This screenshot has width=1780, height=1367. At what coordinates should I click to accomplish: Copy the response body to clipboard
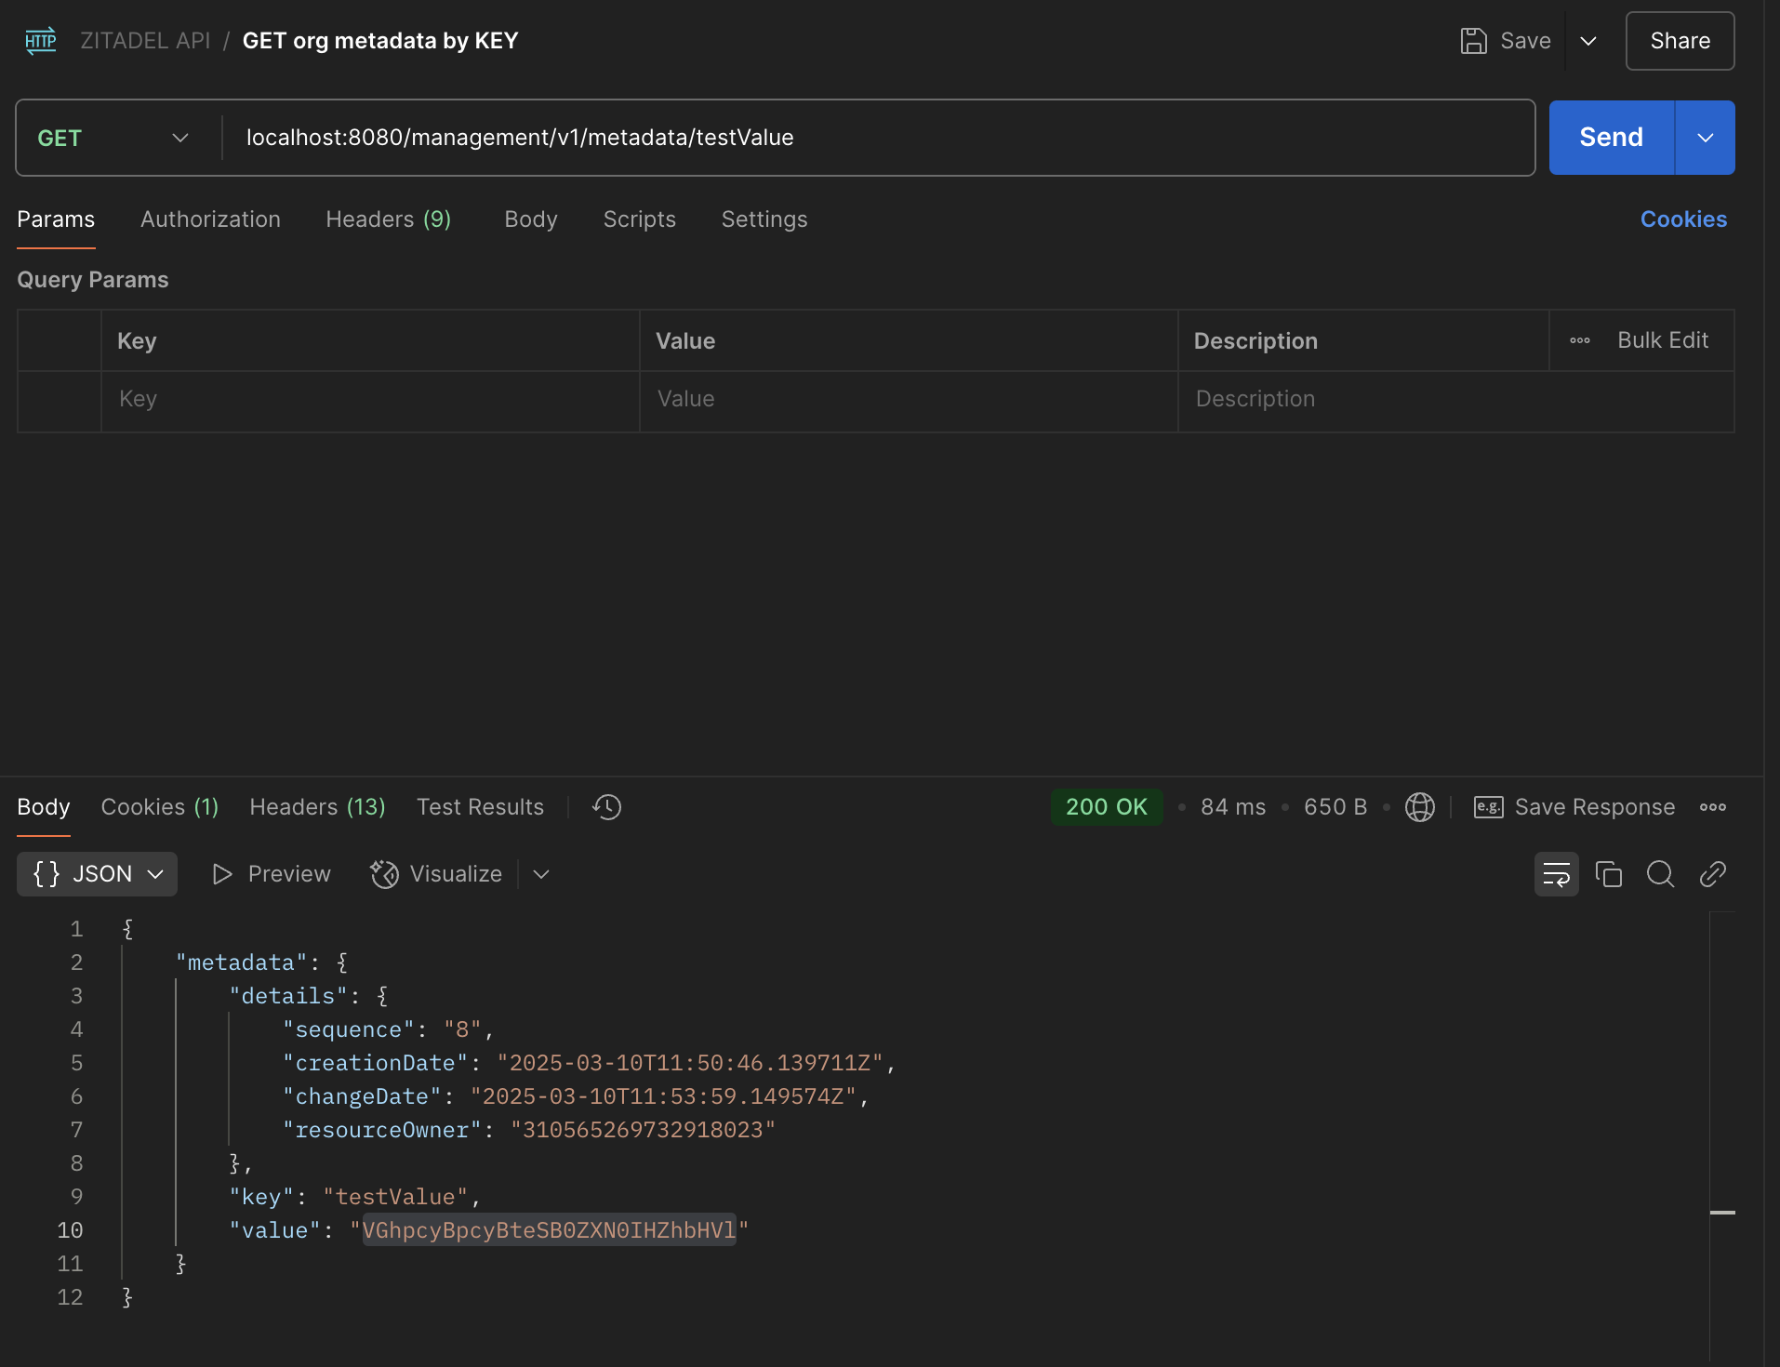1608,874
